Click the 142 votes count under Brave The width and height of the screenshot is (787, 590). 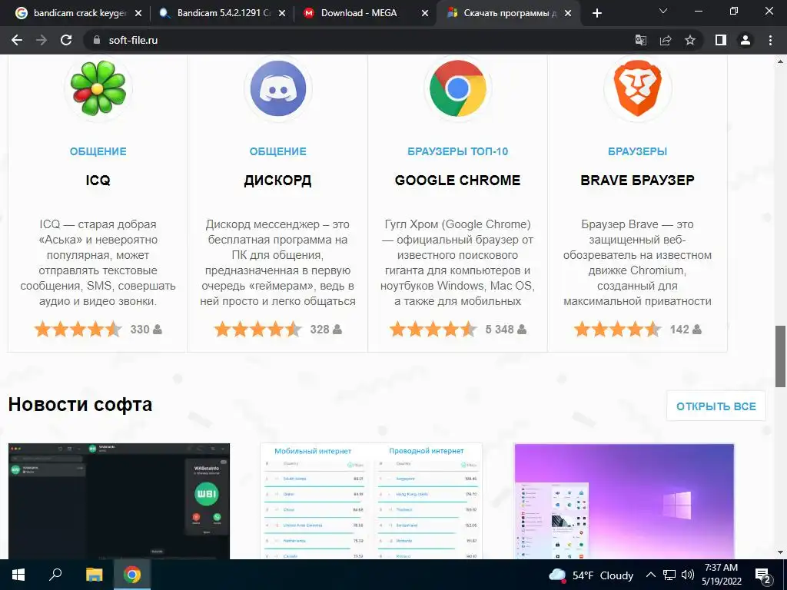click(x=679, y=330)
